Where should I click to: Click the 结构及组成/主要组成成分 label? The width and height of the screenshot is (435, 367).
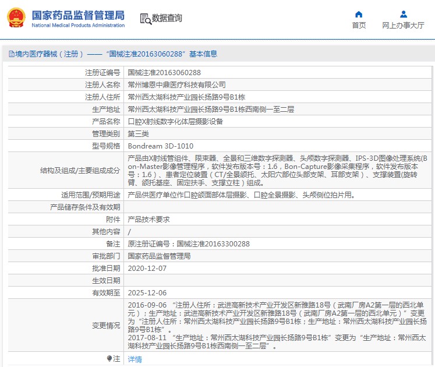(x=80, y=171)
